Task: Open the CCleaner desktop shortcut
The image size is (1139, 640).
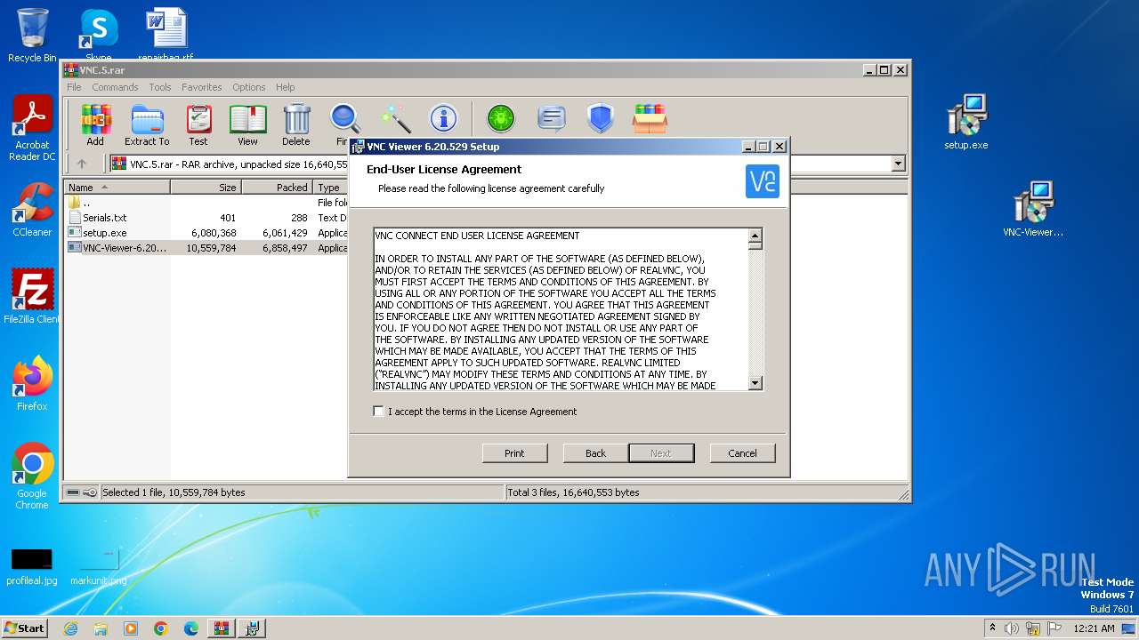Action: [32, 210]
